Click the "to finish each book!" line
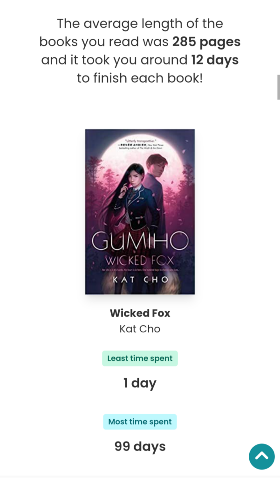The image size is (280, 478). click(x=140, y=78)
